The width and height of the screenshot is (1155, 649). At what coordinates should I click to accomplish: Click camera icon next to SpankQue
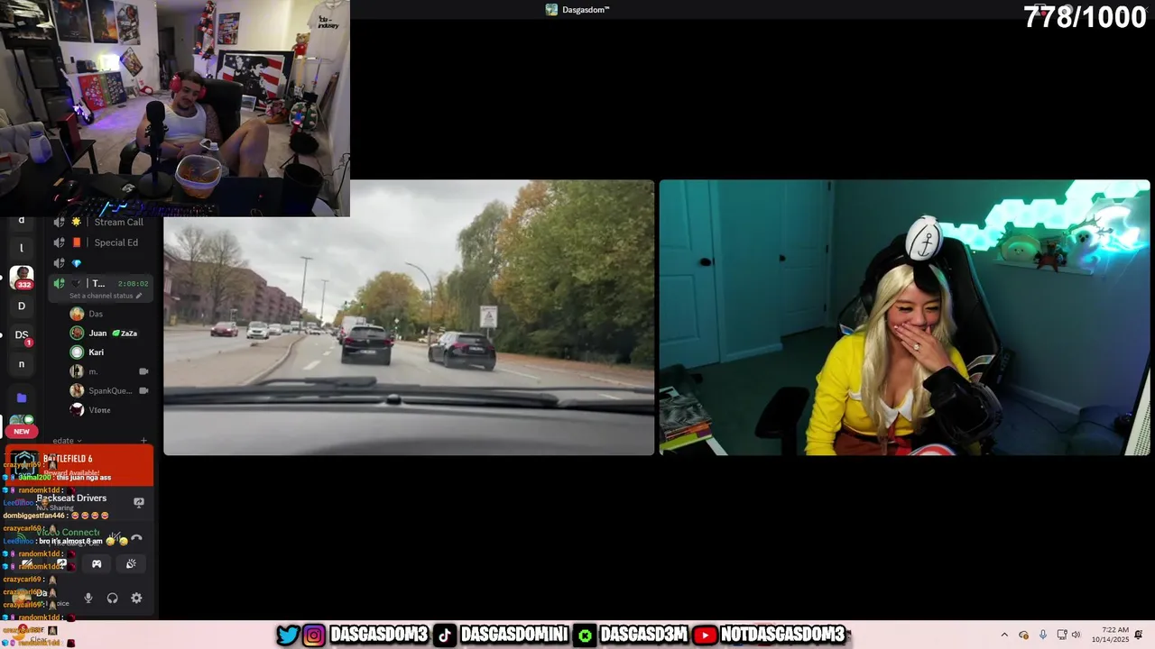tap(143, 390)
